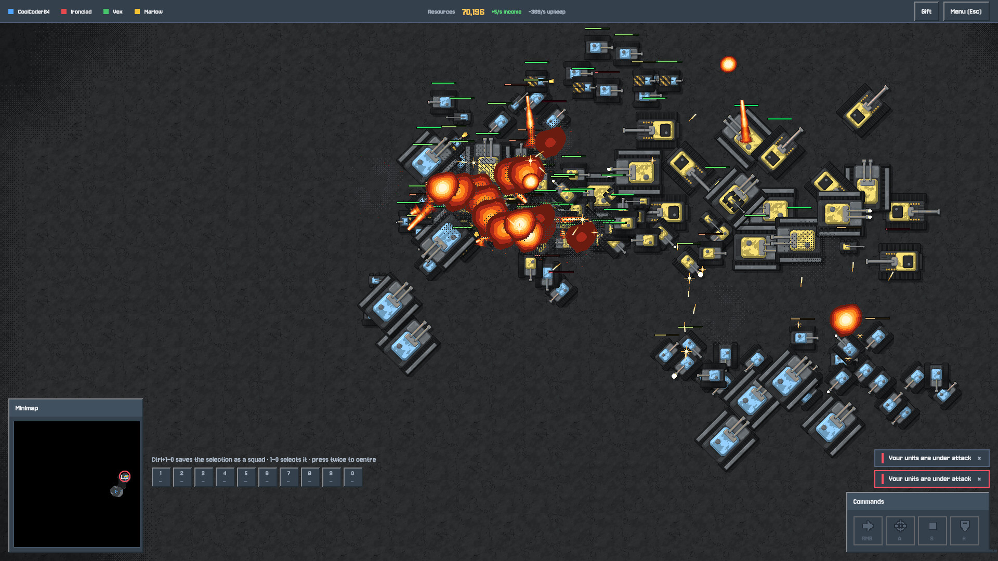Select squad slot 7
Viewport: 998px width, 561px height.
288,477
